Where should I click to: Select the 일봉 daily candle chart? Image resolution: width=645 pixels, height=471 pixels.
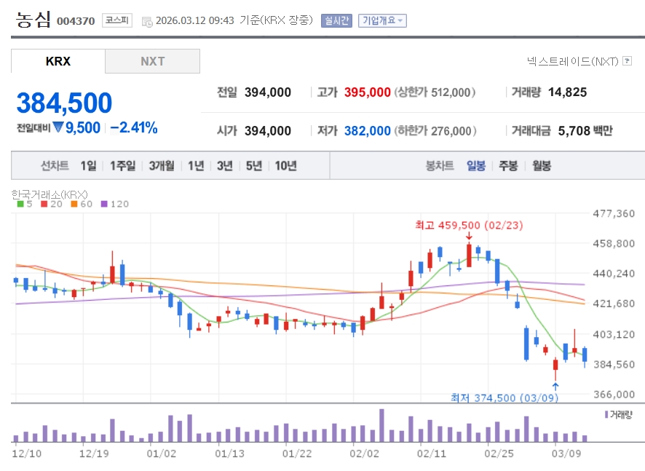pyautogui.click(x=476, y=166)
